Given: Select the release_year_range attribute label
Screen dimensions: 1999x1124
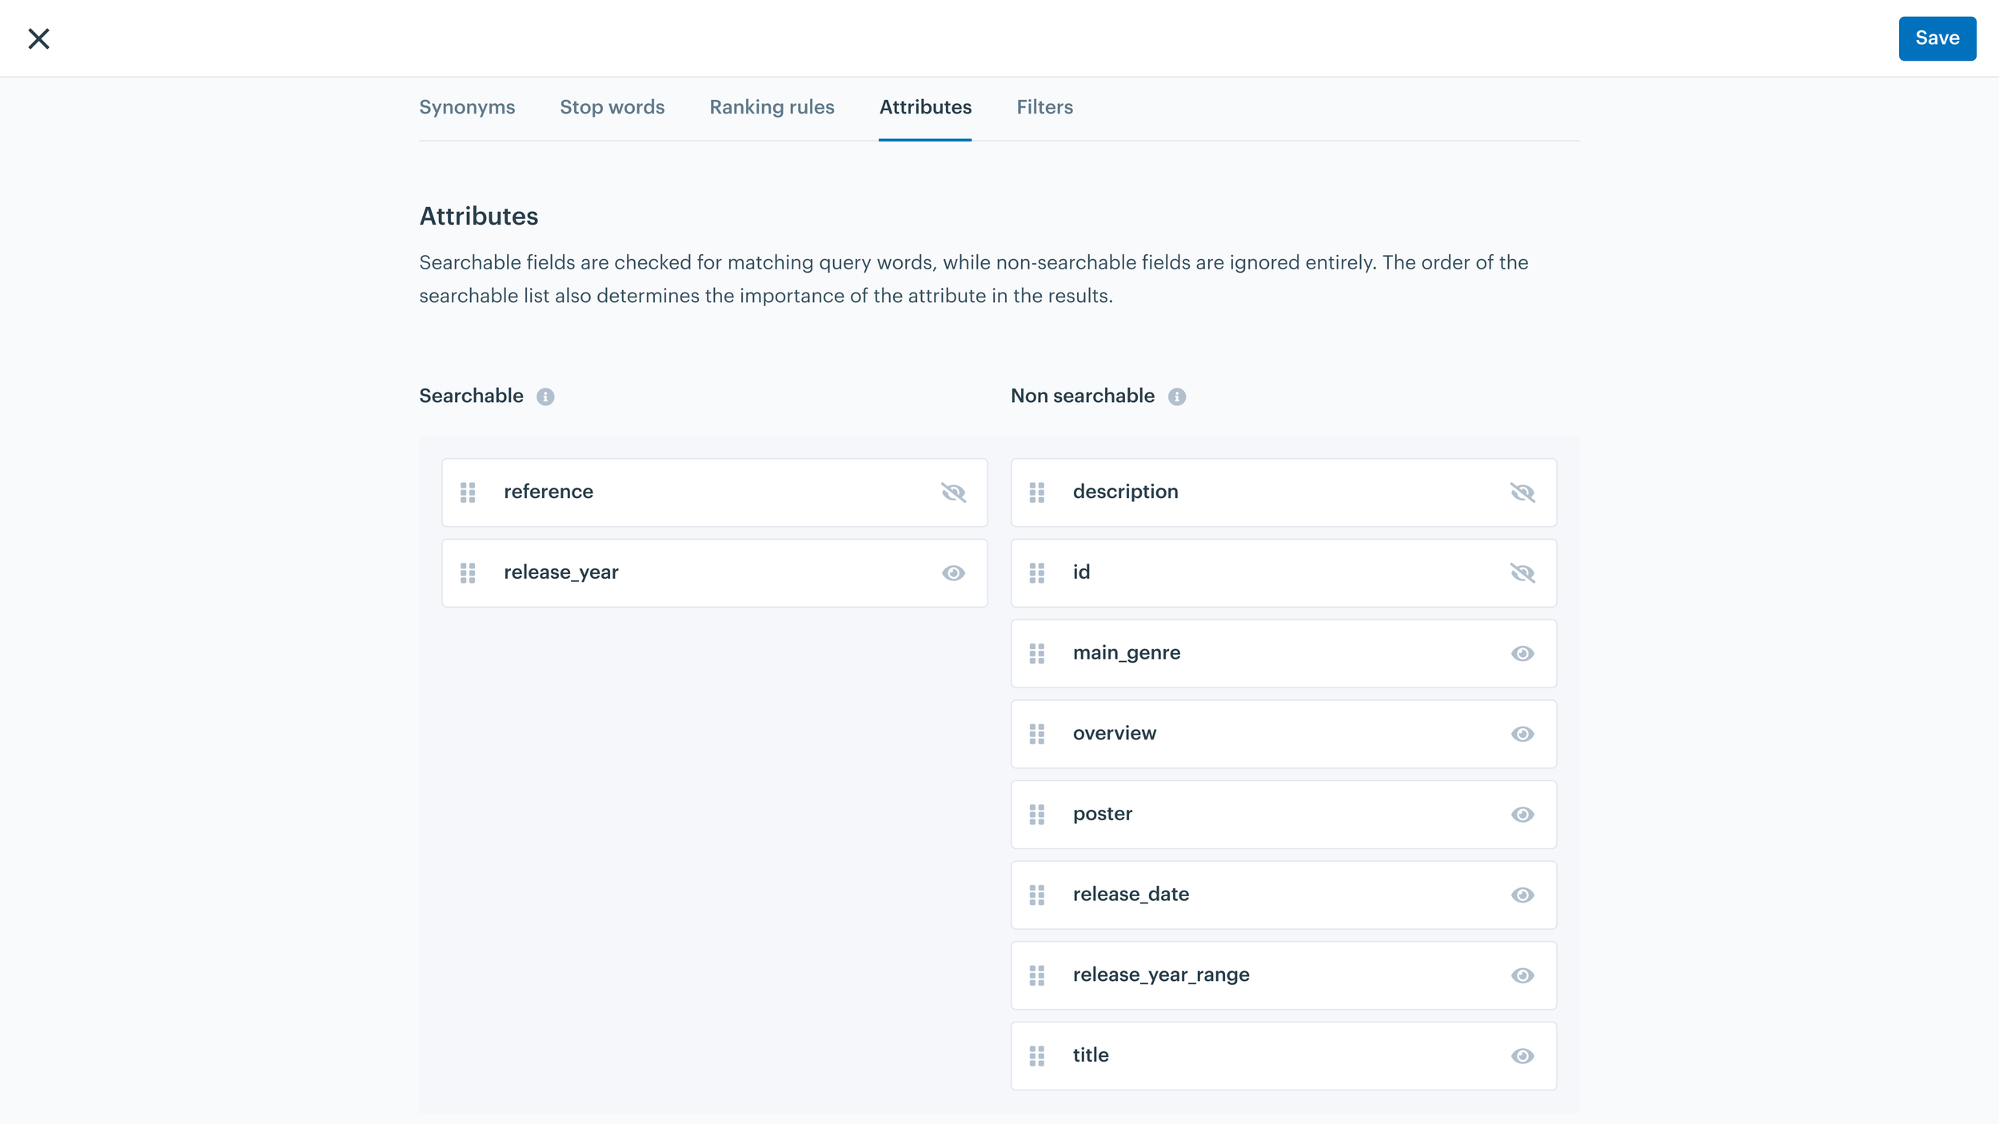Looking at the screenshot, I should (x=1160, y=975).
